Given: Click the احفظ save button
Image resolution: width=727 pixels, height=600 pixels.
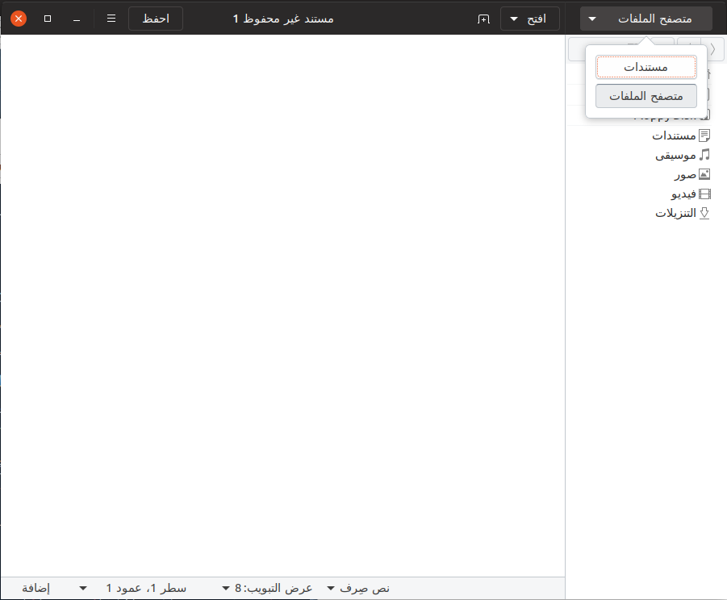Looking at the screenshot, I should click(x=155, y=19).
